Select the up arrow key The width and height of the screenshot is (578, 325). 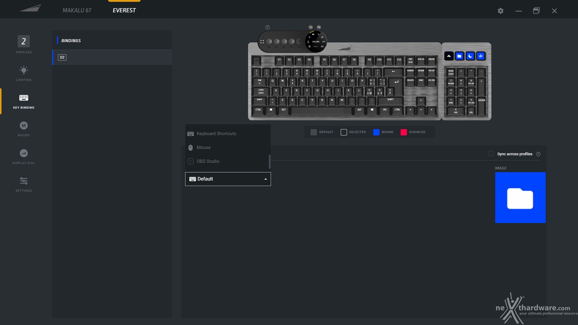coord(421,101)
